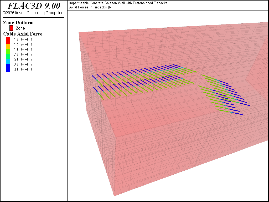Viewport: 269px width, 202px height.
Task: Click the '1.50E+06' legend value
Action: 23,39
